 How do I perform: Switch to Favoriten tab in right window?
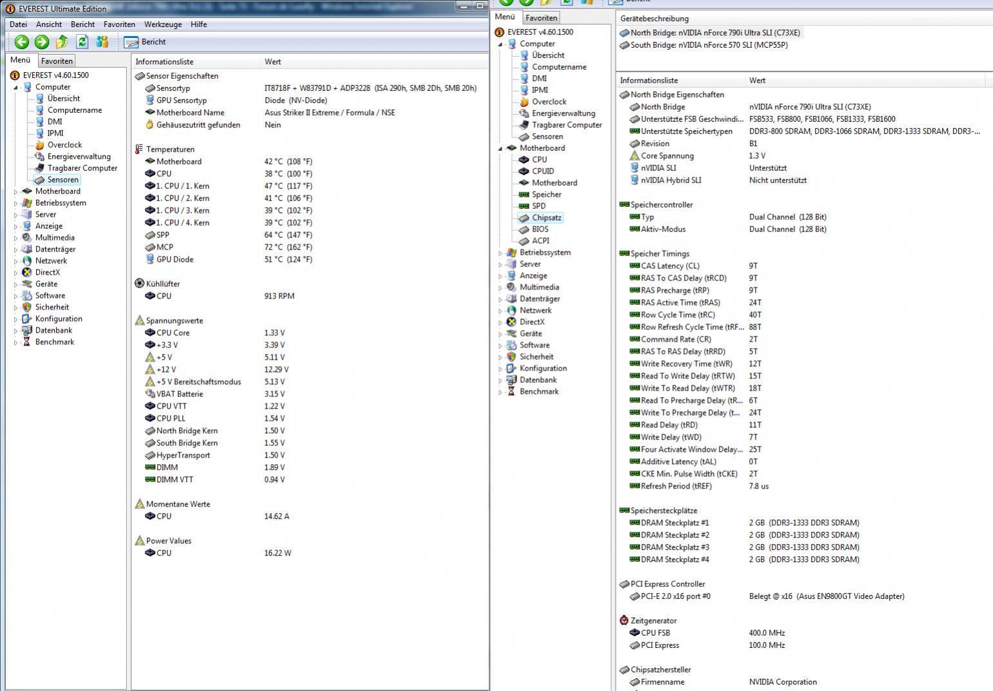coord(541,18)
